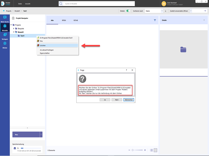
Task: Close the Details panel
Action: click(x=204, y=20)
